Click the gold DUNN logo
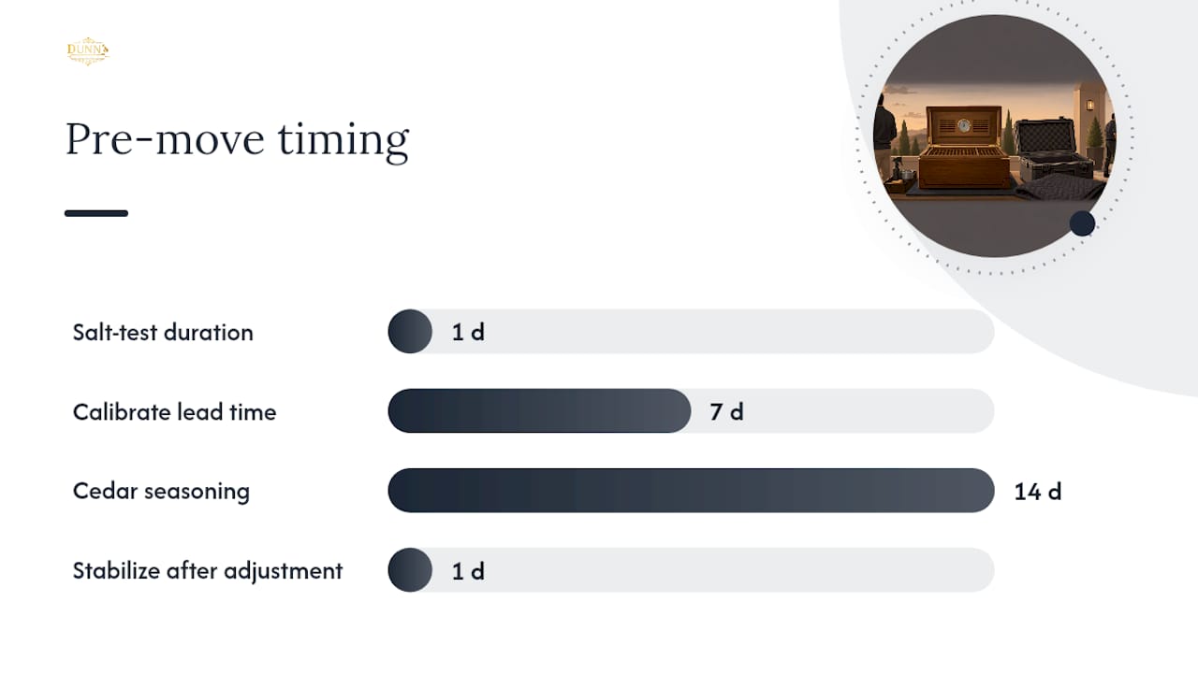Viewport: 1198px width, 673px height. (x=88, y=51)
